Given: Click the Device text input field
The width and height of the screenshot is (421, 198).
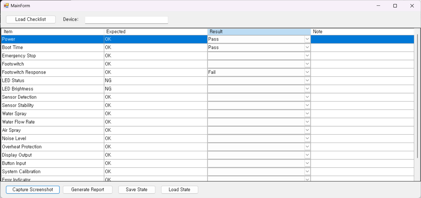Looking at the screenshot, I should [x=126, y=20].
